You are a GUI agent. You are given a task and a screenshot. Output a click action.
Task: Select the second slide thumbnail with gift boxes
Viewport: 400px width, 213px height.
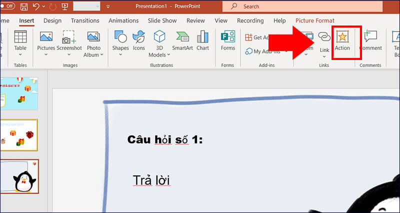pyautogui.click(x=19, y=135)
